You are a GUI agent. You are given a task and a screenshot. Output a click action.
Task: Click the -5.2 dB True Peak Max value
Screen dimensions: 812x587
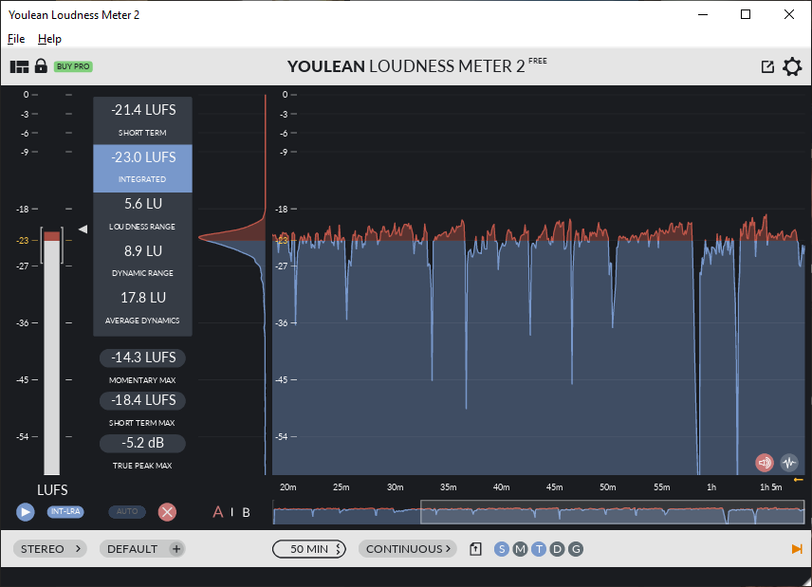click(x=142, y=443)
